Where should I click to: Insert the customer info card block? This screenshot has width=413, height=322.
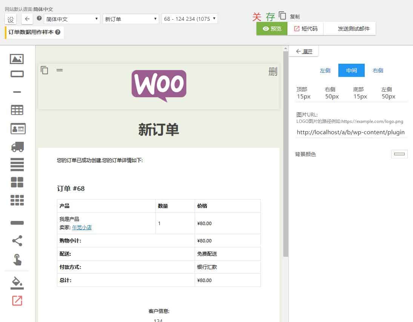point(18,129)
